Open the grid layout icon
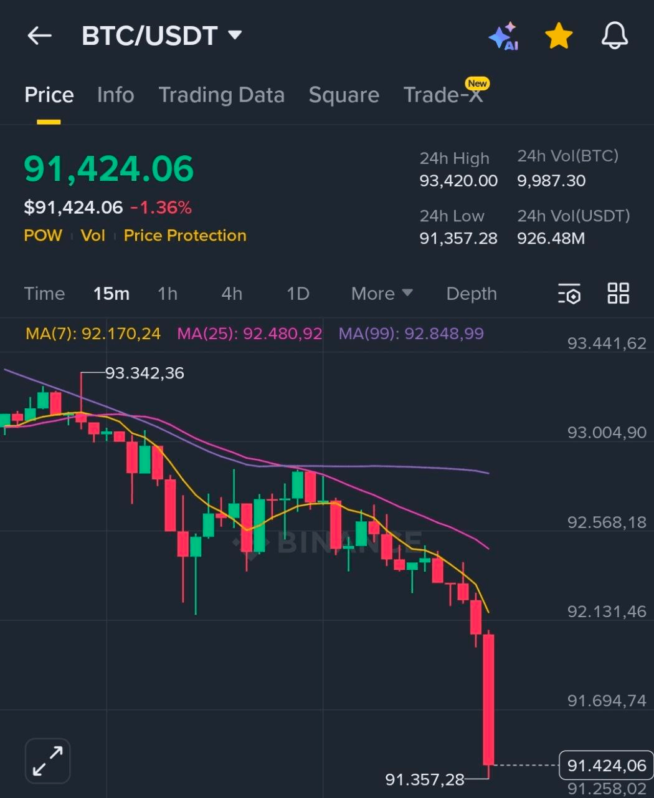Screen dimensions: 654x798 tap(618, 293)
